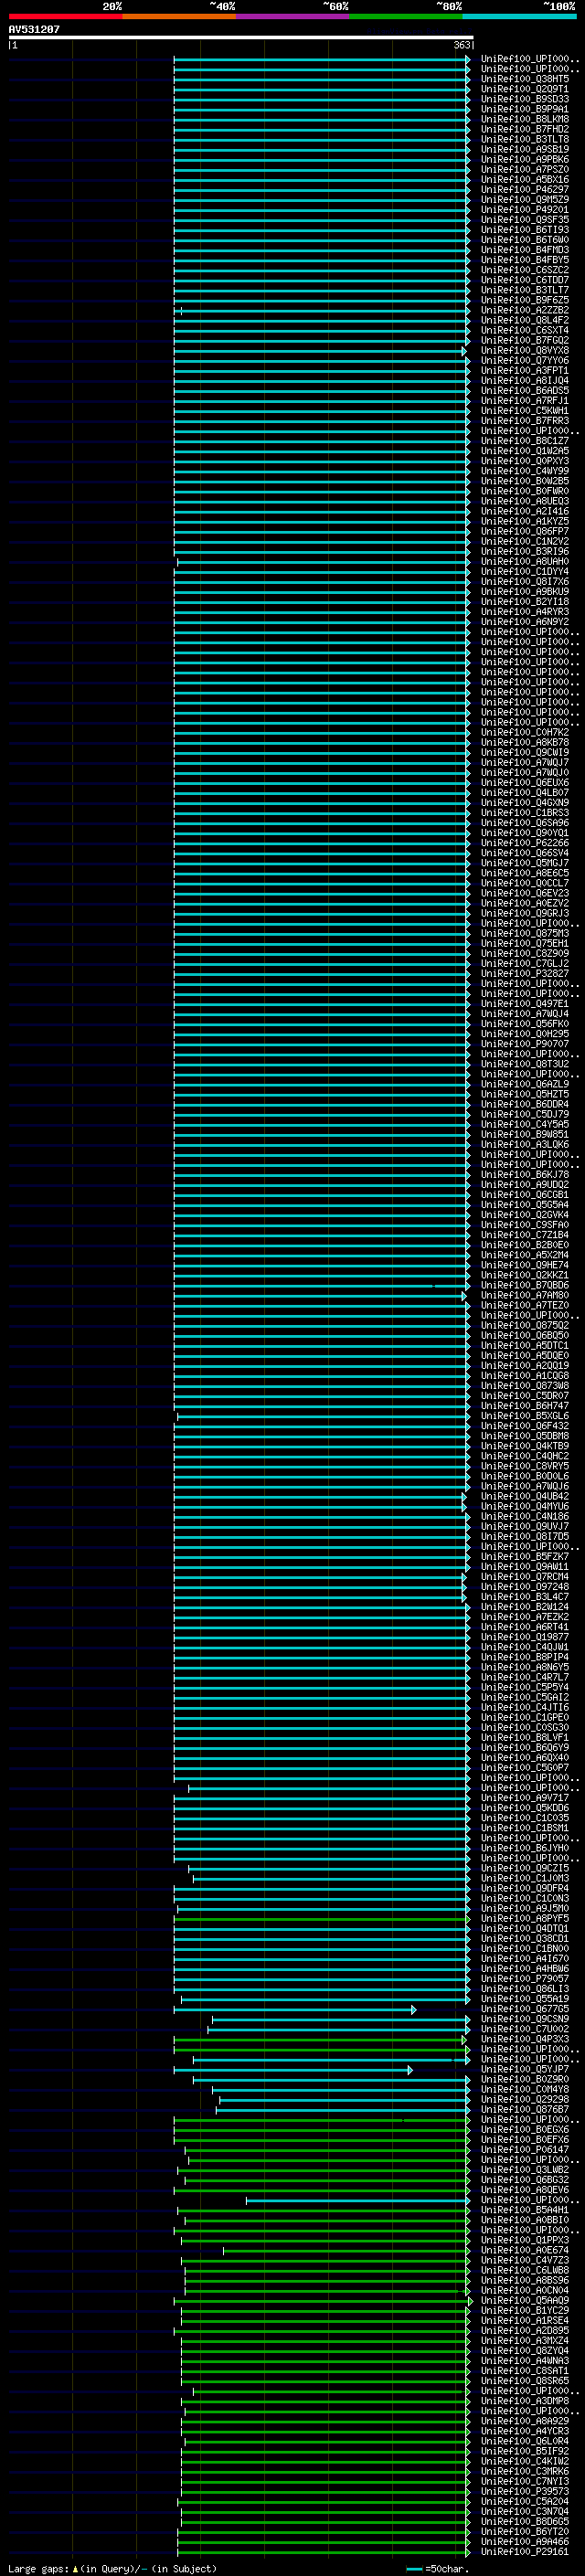The image size is (585, 2576).
Task: Select the UniRef100_B6YT20 label
Action: point(525,2532)
